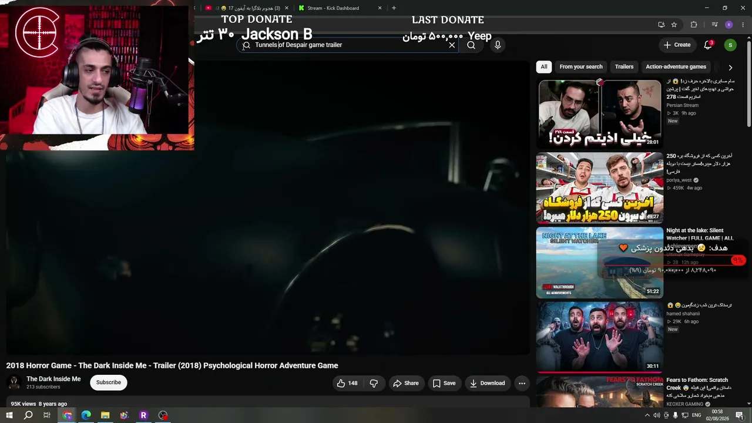The width and height of the screenshot is (752, 423).
Task: Filter by From your search chip
Action: coord(581,66)
